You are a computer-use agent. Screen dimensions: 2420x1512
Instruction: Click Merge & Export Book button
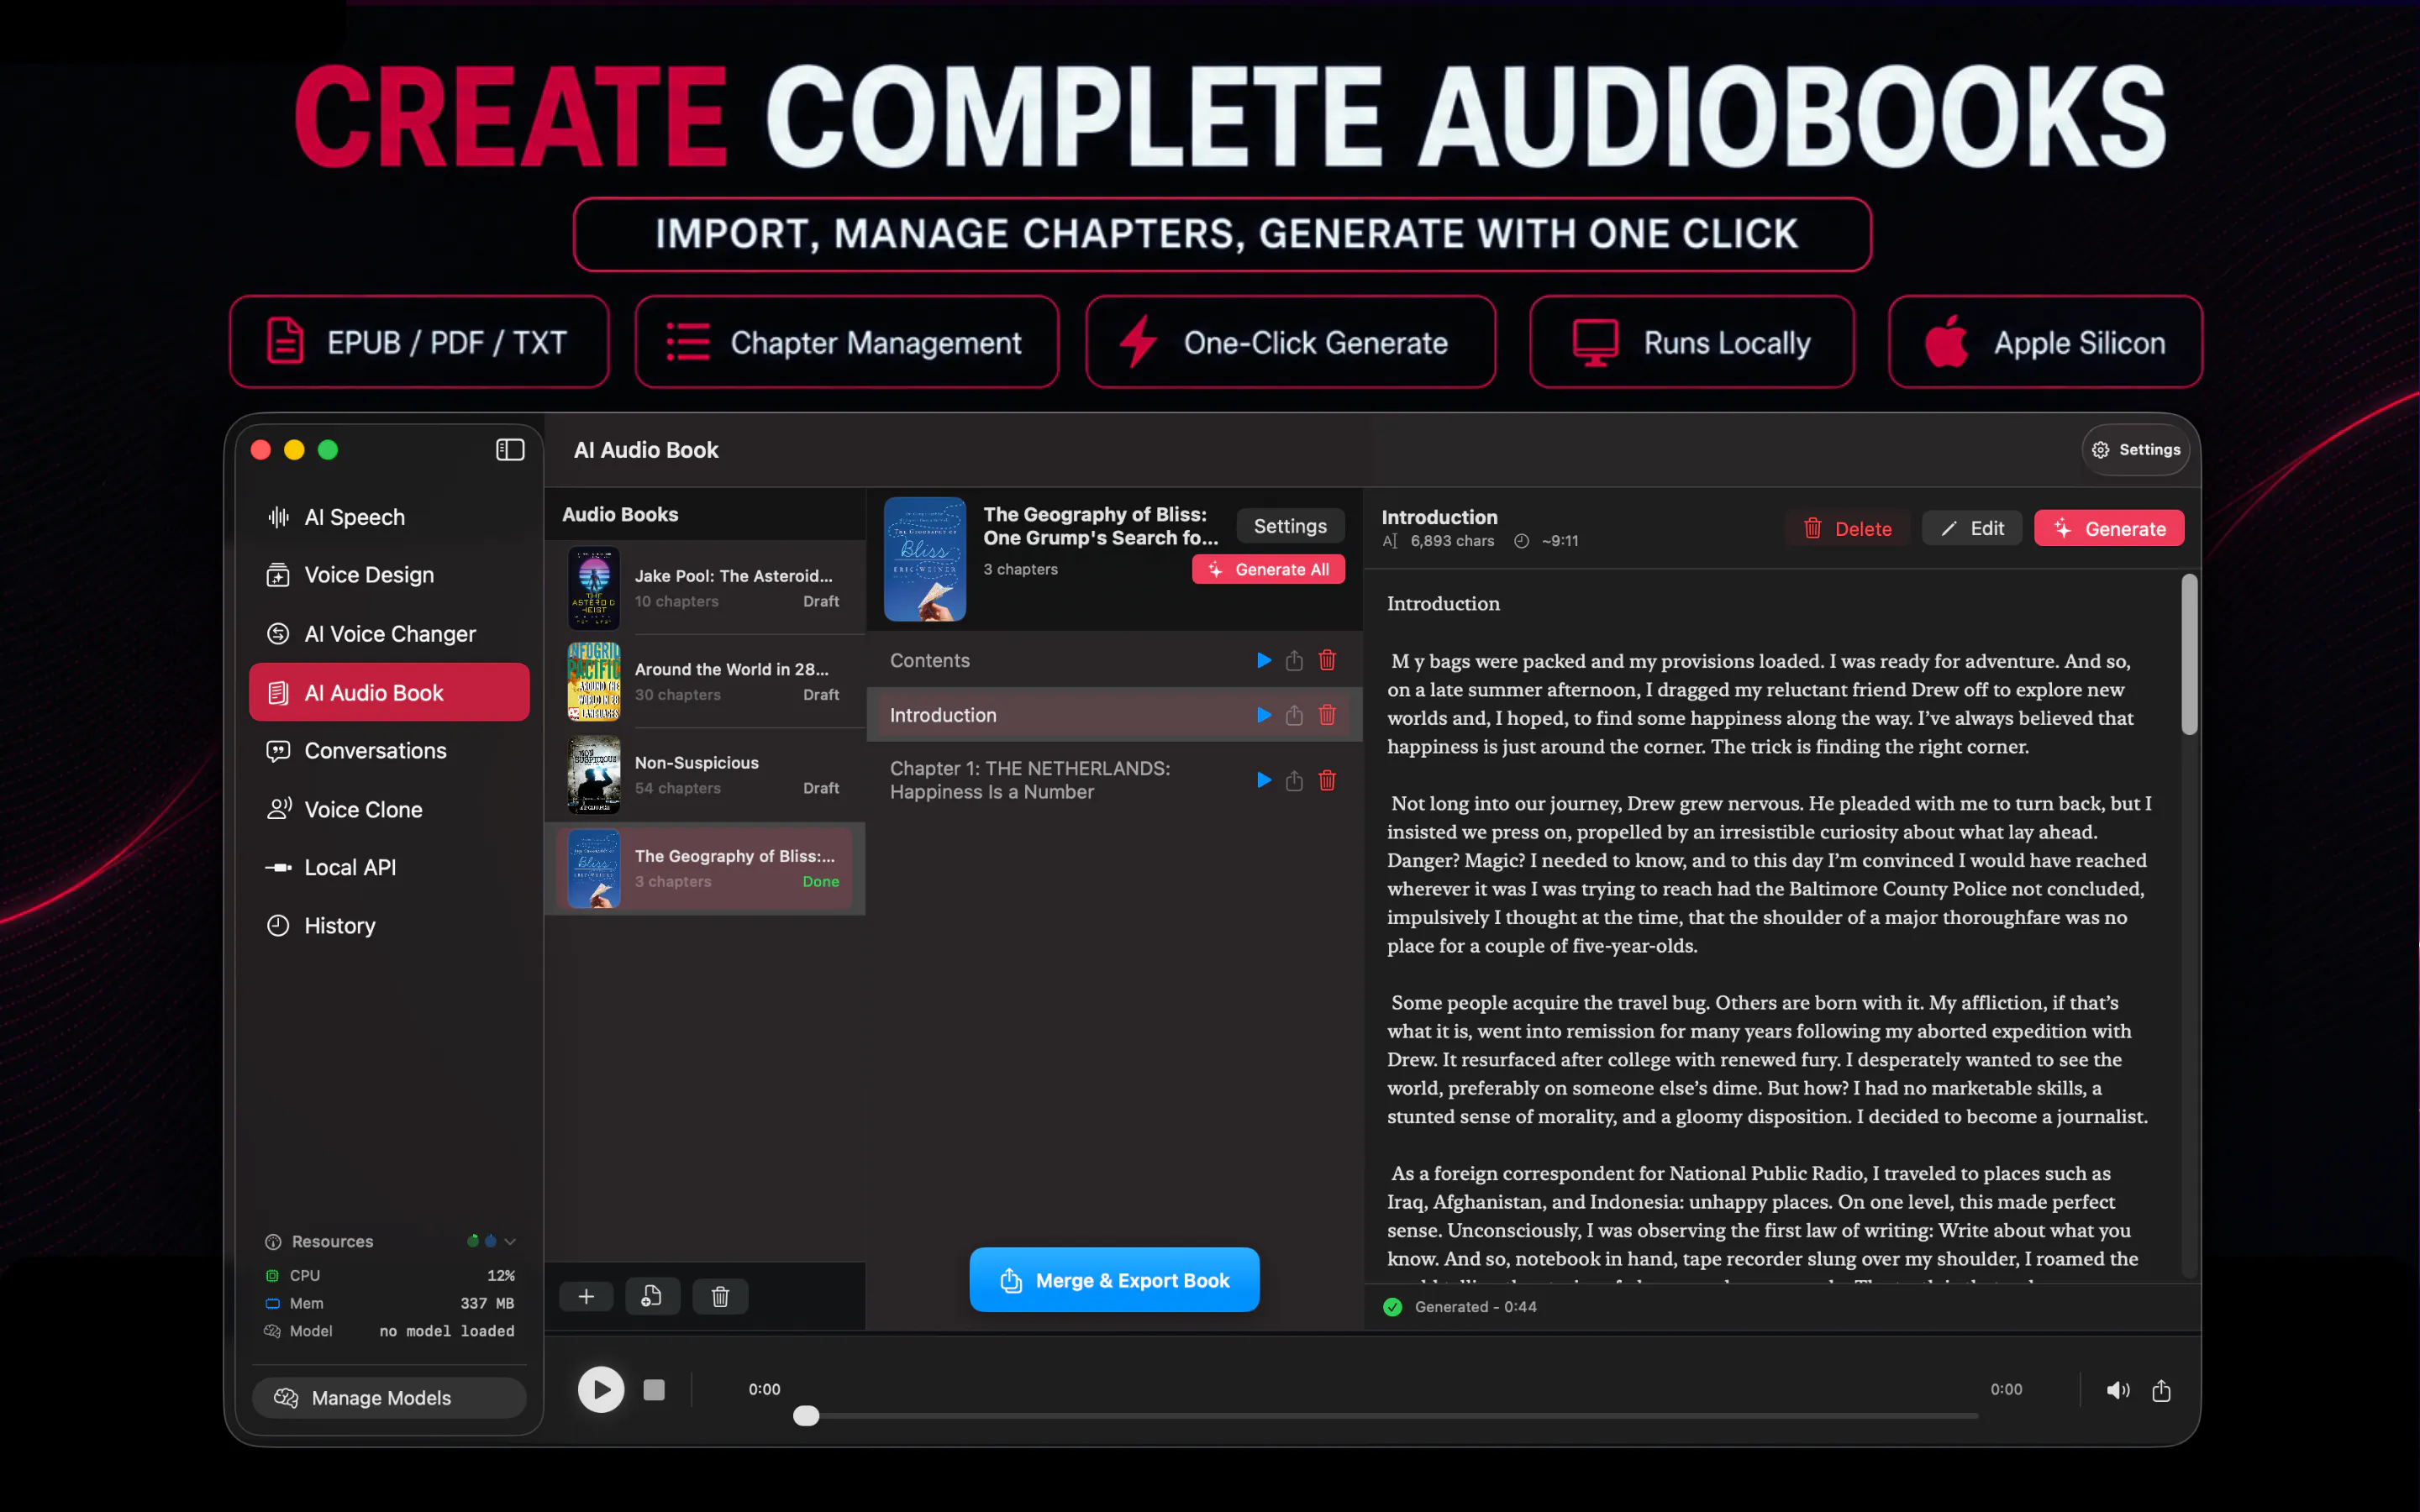pos(1114,1280)
